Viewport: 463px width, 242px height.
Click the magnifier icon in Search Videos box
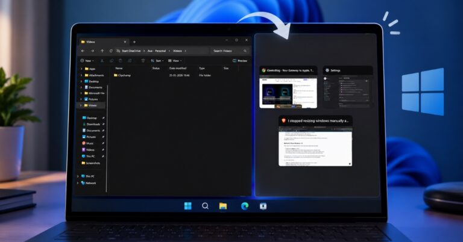click(245, 51)
